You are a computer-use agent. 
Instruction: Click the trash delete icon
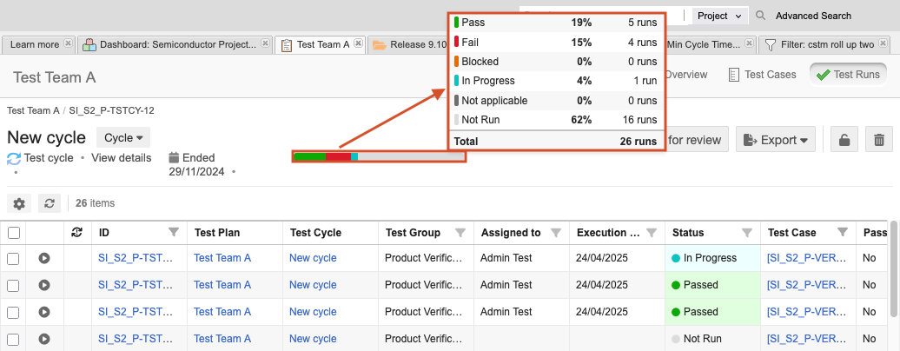click(879, 140)
